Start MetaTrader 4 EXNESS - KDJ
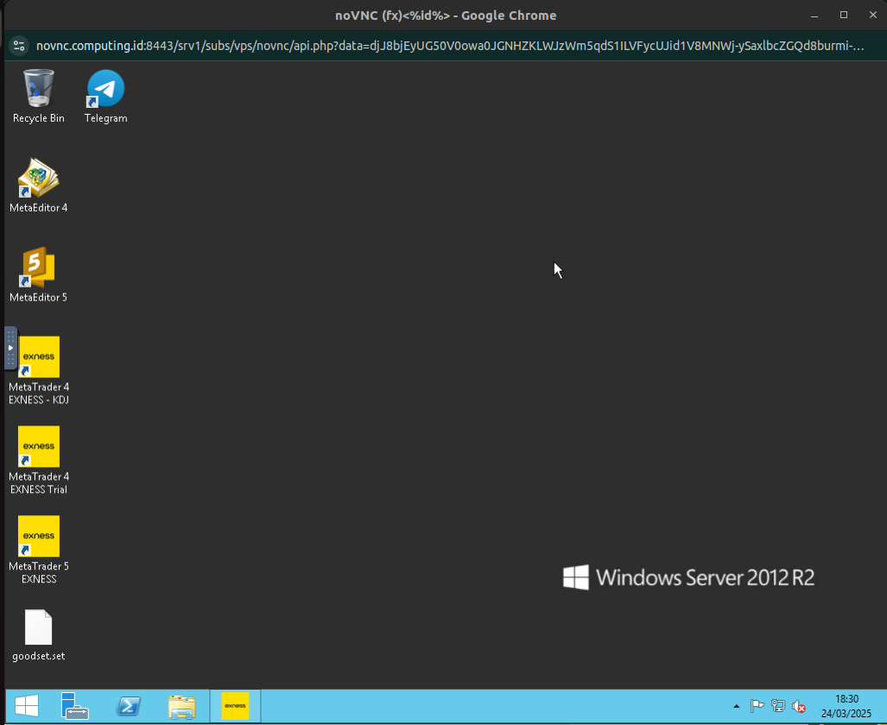The image size is (887, 725). (38, 356)
